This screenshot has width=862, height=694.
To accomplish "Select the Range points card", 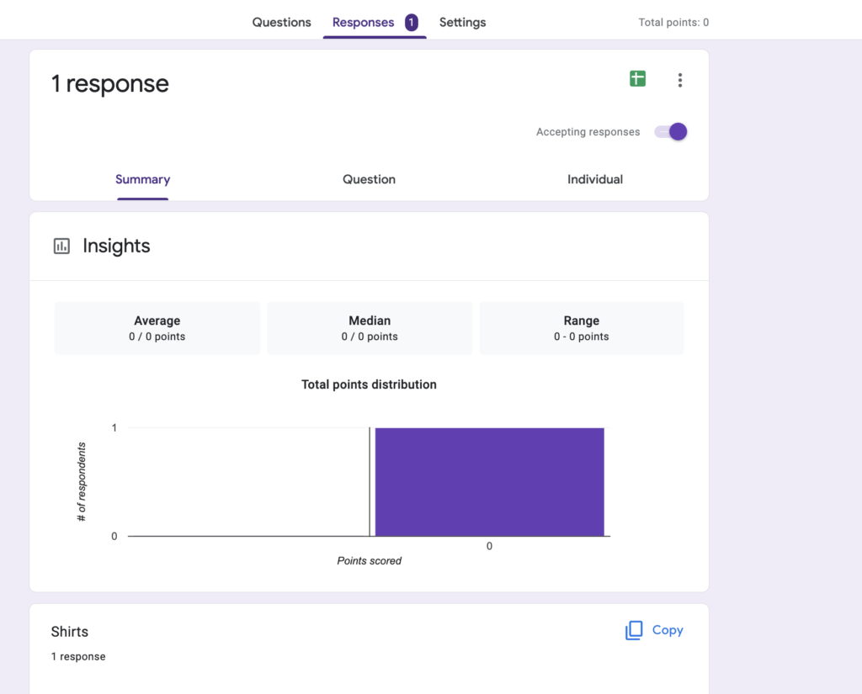I will pos(581,328).
